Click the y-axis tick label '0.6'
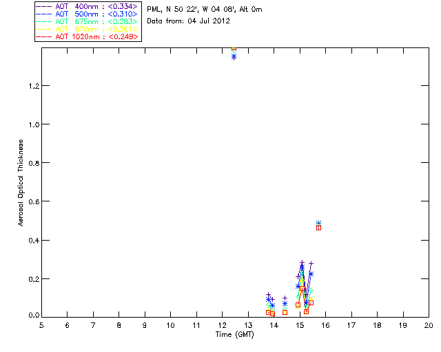 (x=34, y=201)
